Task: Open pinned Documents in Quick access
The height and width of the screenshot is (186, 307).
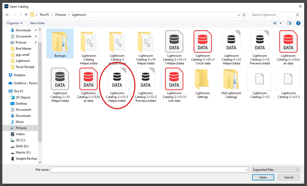Action: tap(23, 36)
